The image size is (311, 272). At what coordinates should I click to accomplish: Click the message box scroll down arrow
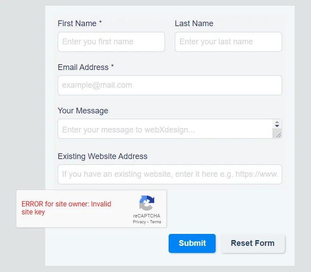(x=277, y=126)
